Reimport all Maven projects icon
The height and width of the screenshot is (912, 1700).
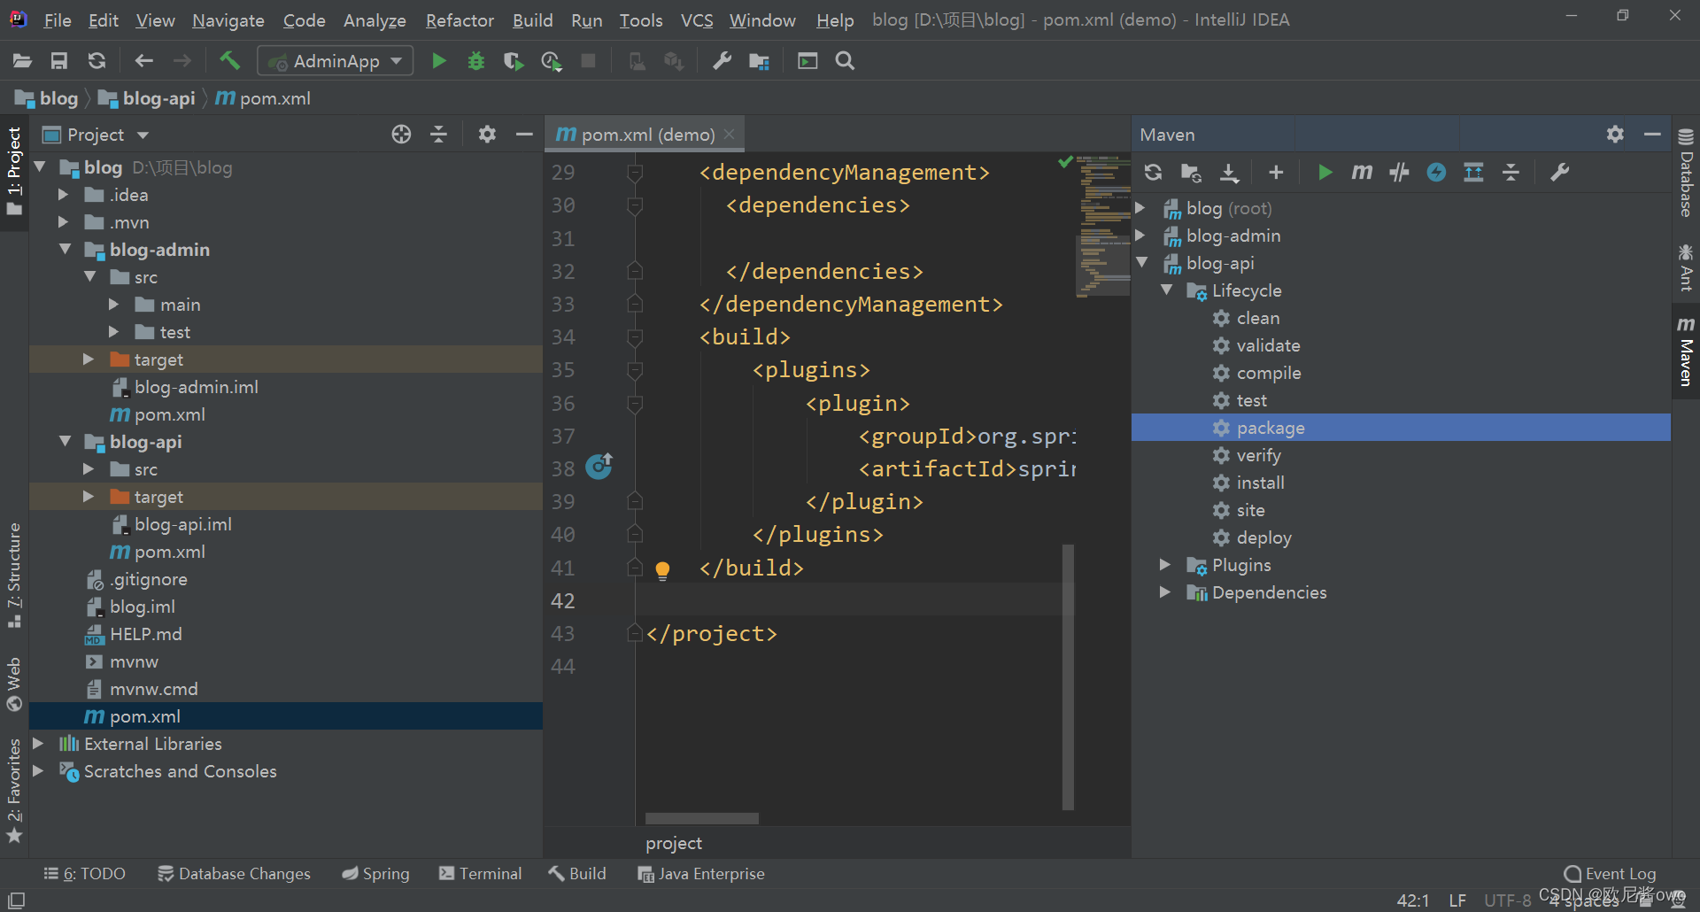click(x=1153, y=173)
